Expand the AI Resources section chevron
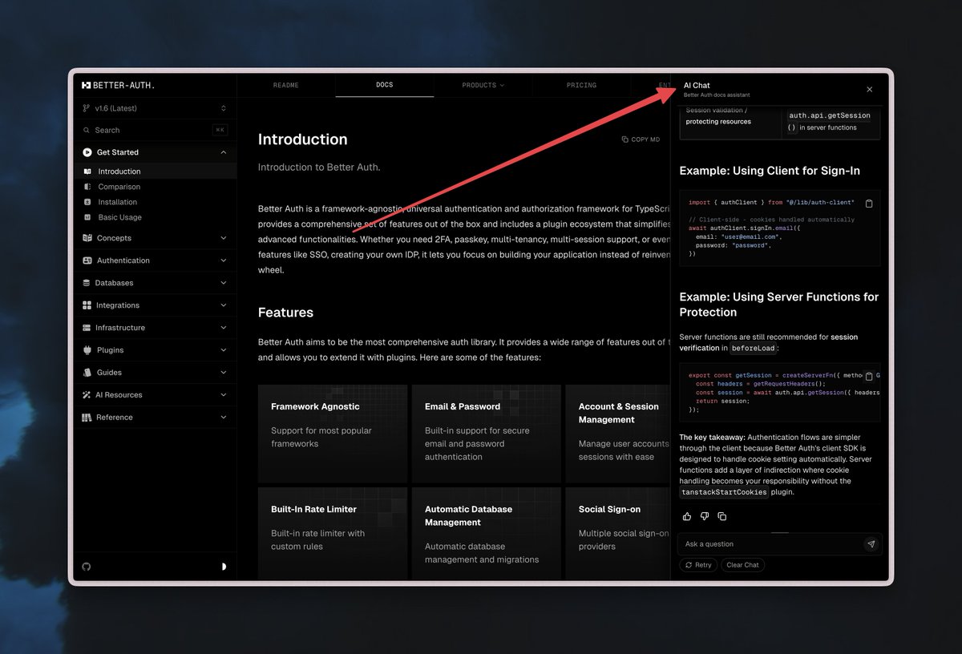Screen dimensions: 962x654 pos(223,395)
